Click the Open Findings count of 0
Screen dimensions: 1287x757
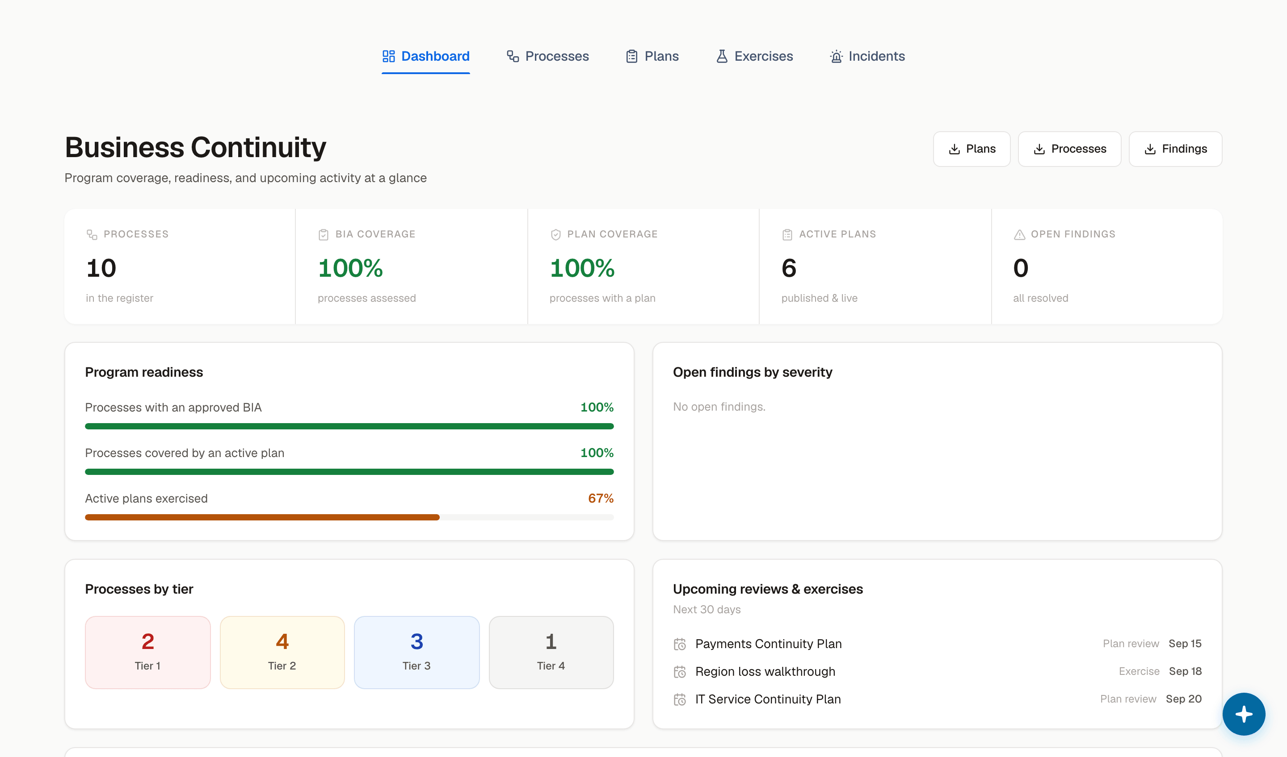coord(1021,268)
